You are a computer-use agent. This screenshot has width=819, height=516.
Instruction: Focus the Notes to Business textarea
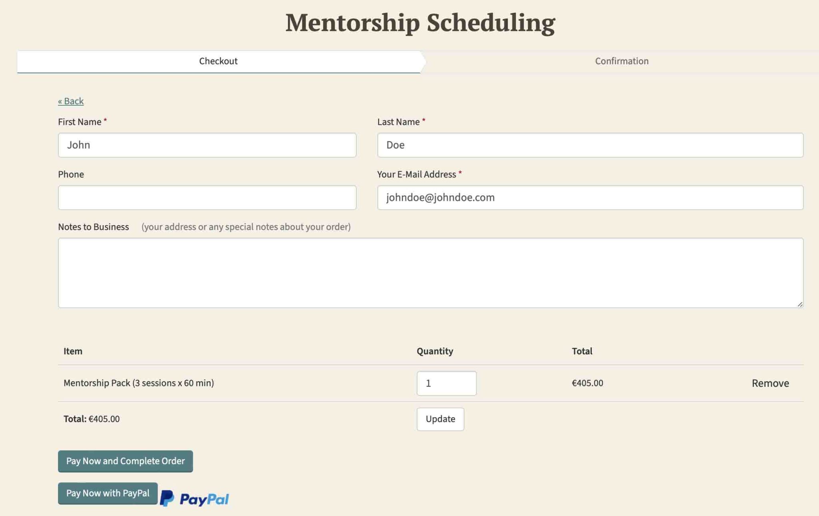[x=430, y=273]
